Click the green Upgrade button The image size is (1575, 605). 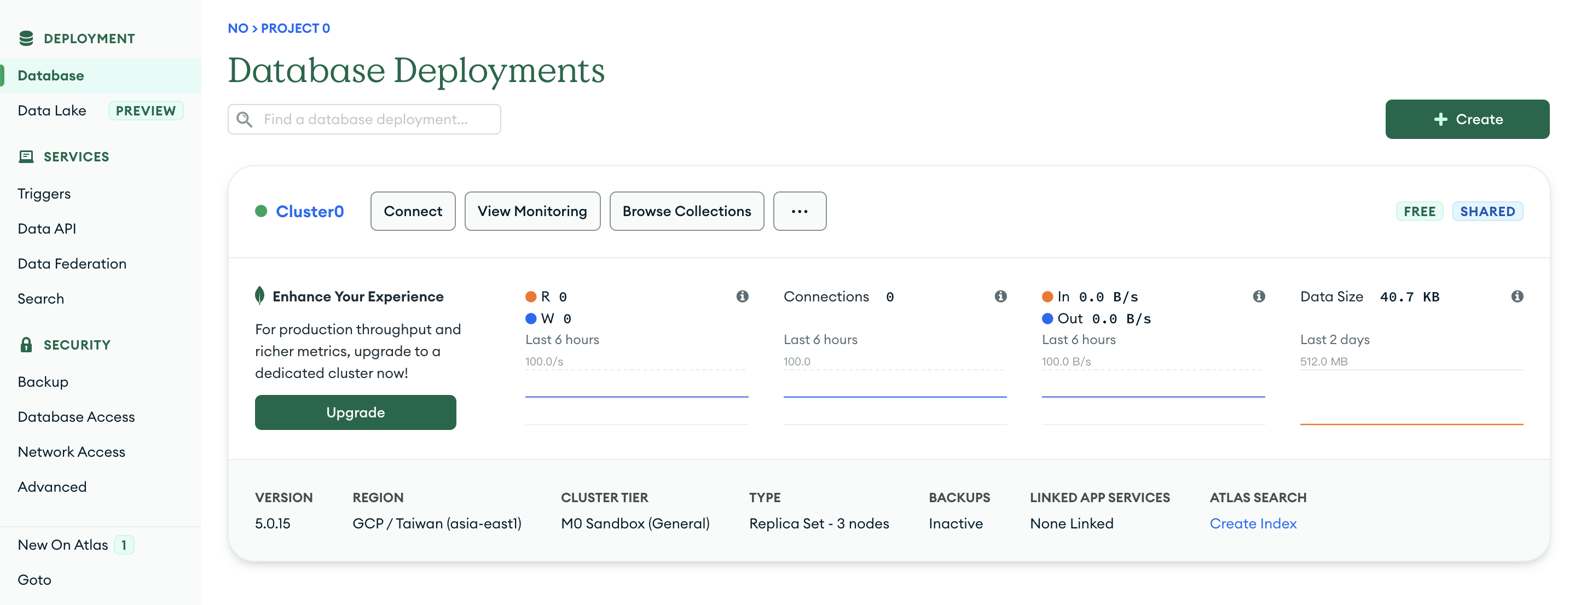tap(355, 412)
